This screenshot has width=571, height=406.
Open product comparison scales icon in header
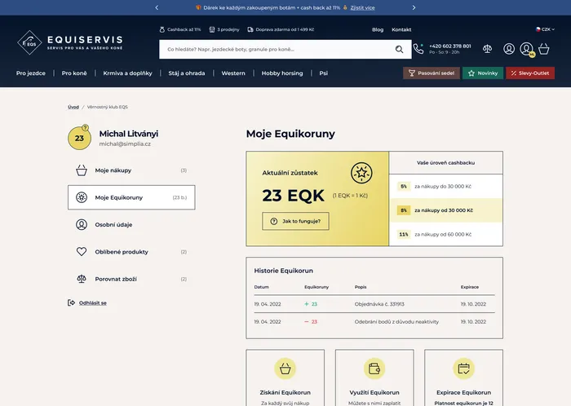click(x=487, y=49)
